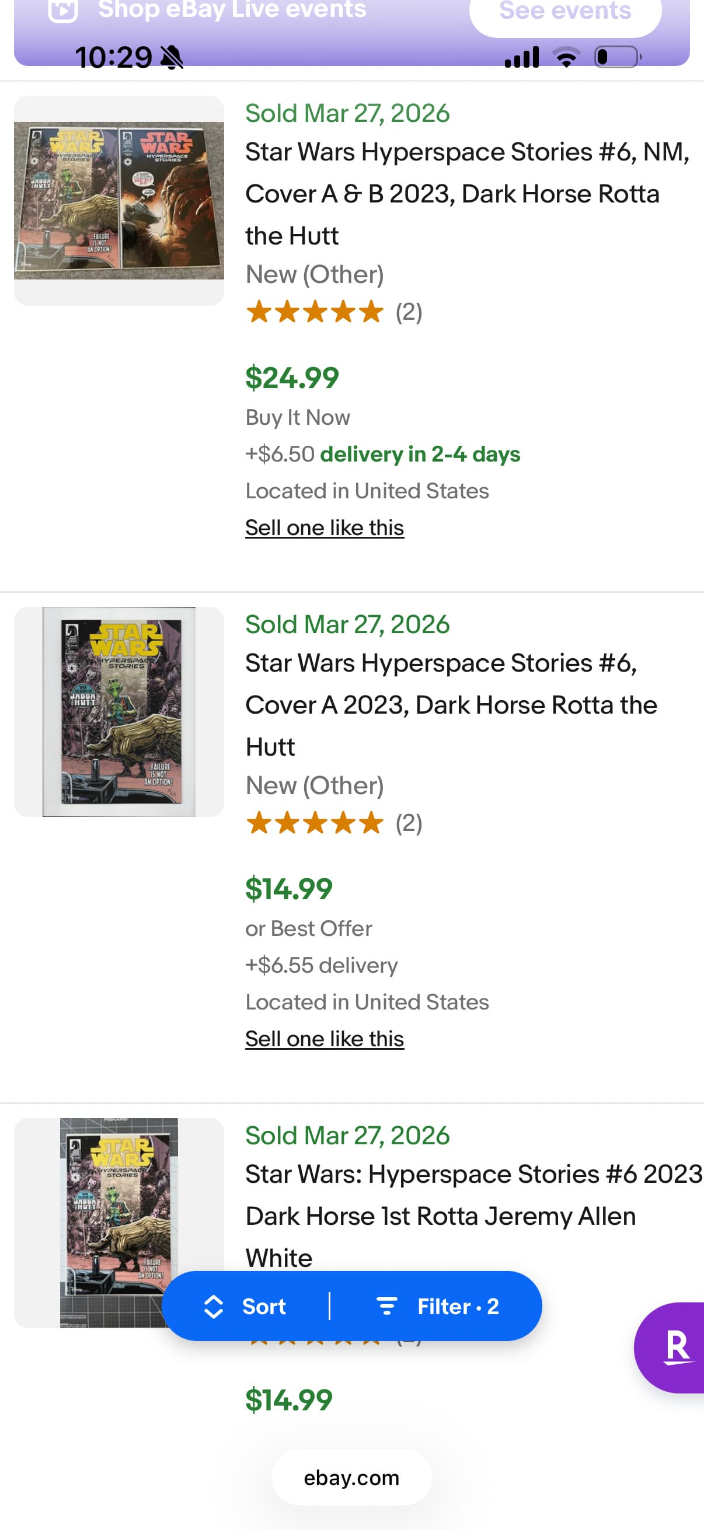Viewport: 704px width, 1530px height.
Task: Tap the ebay.com address pill
Action: pos(351,1477)
